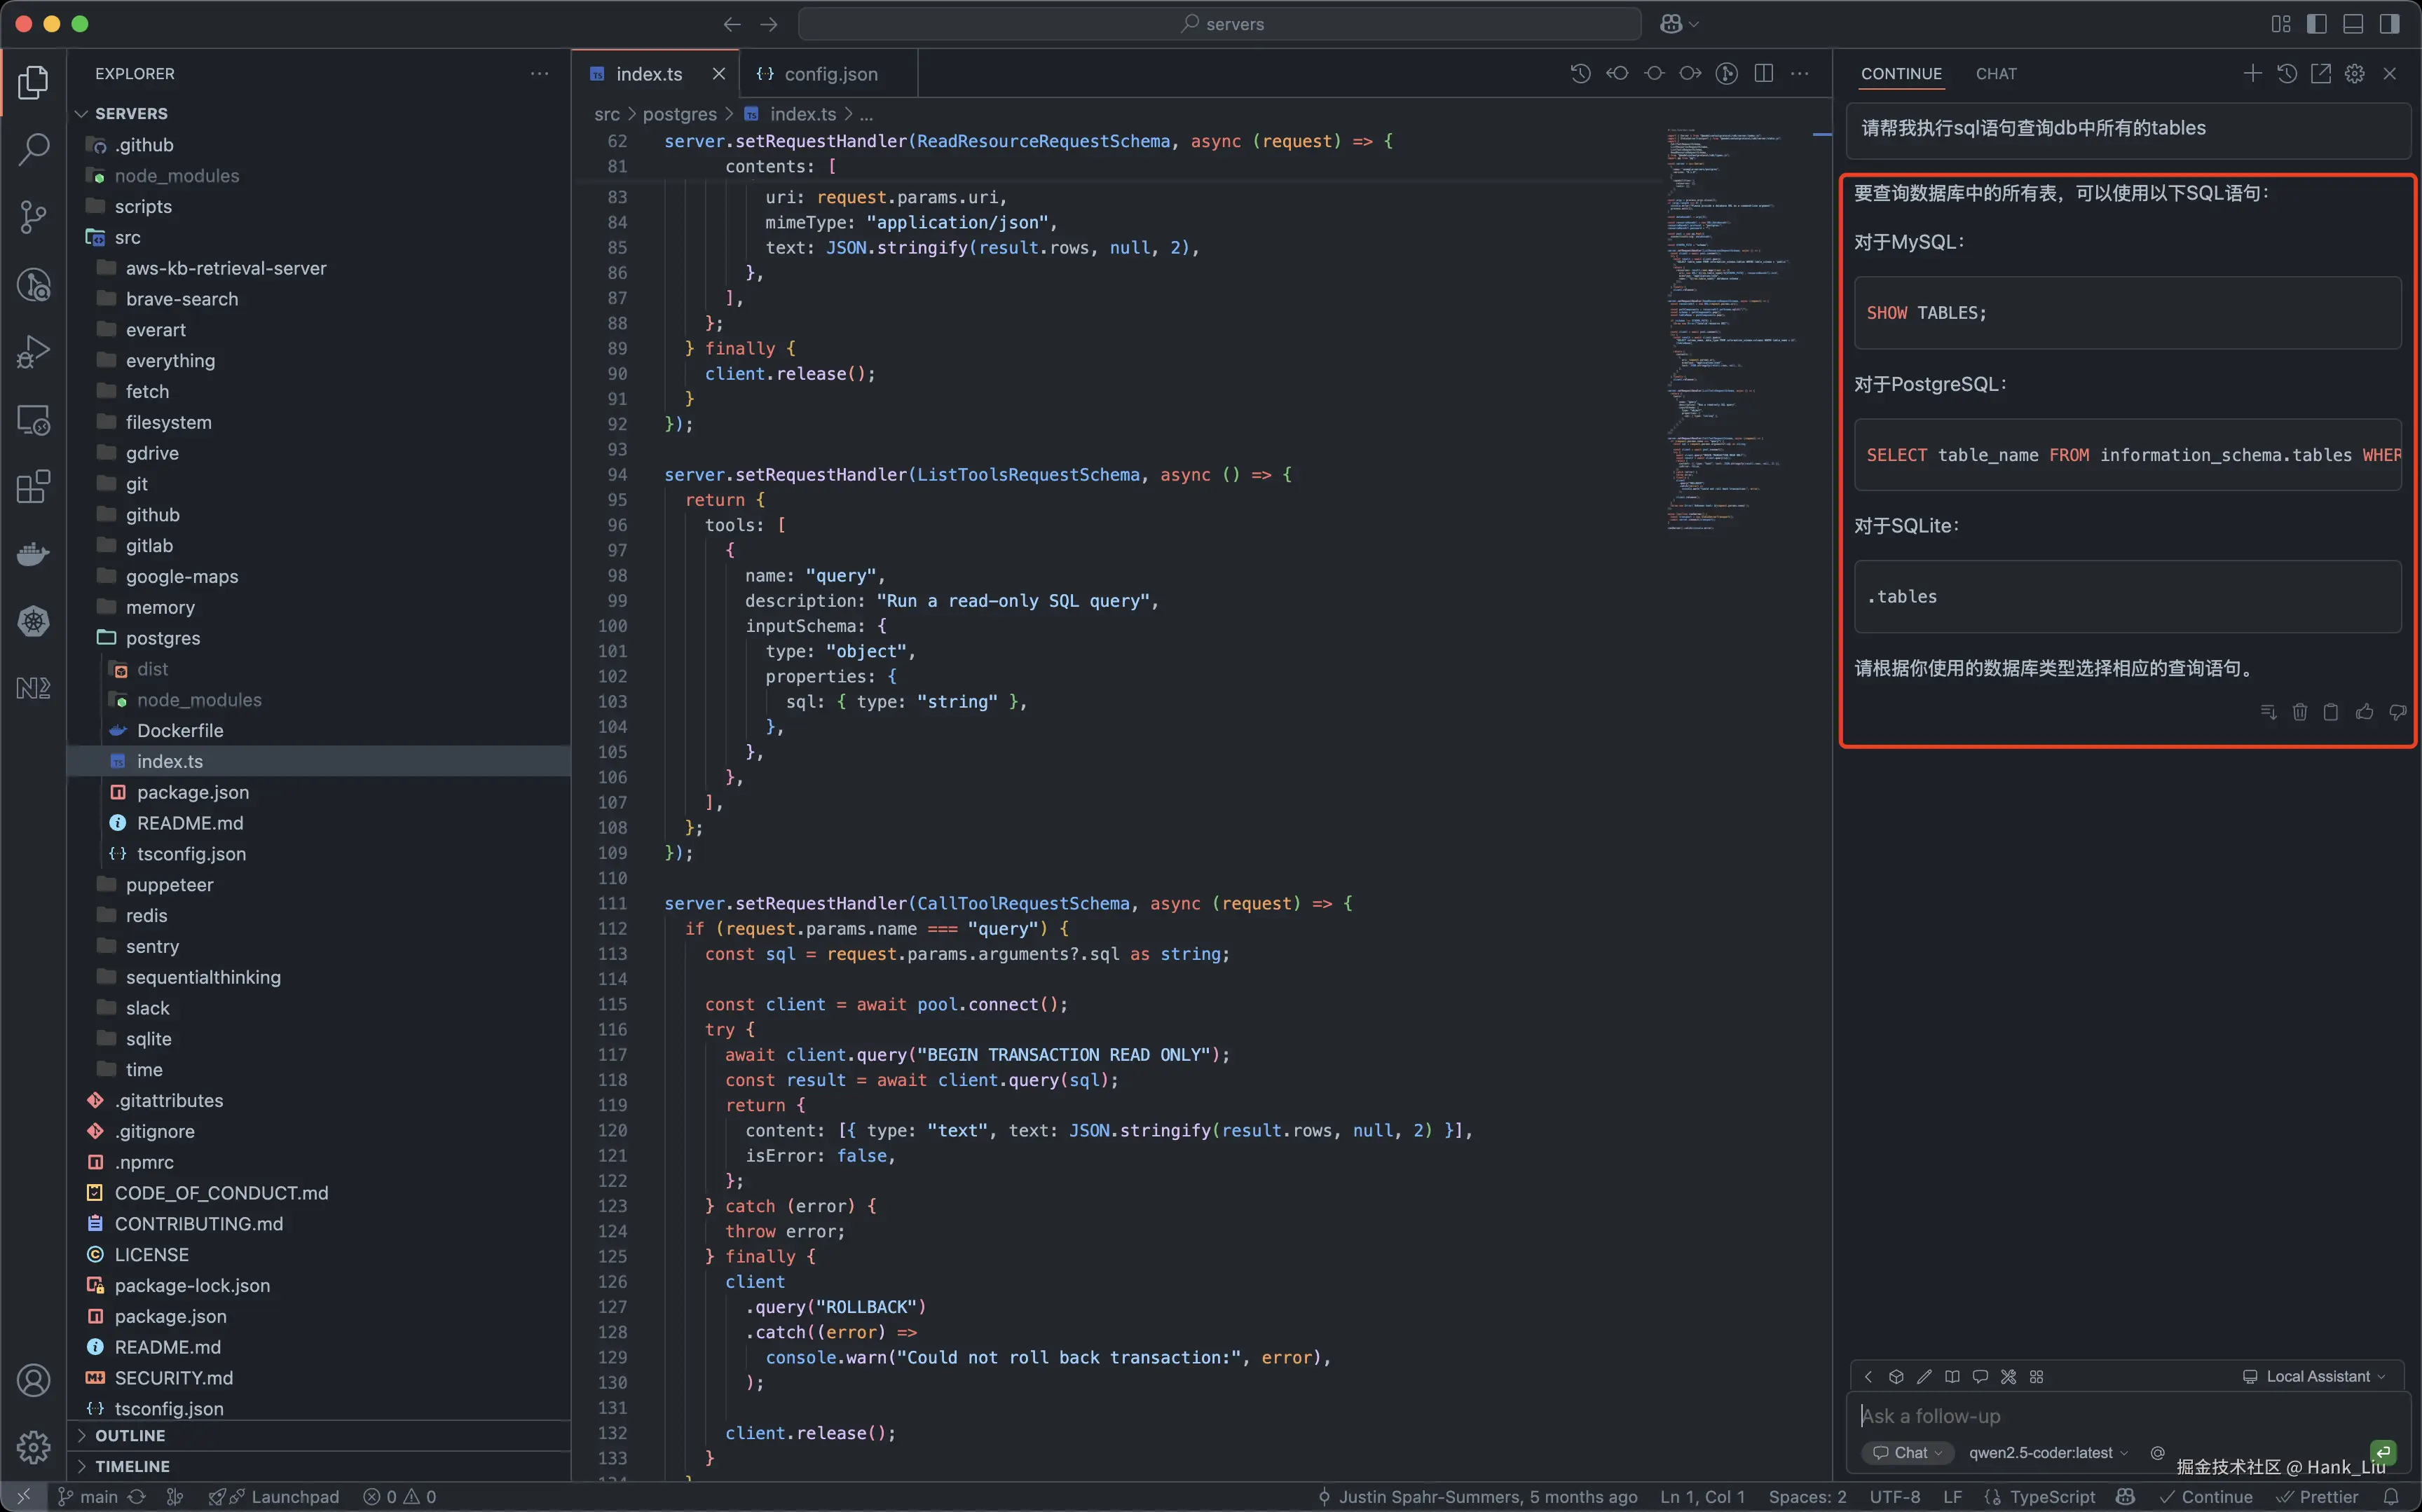
Task: Open Source Control view in activity bar
Action: (x=33, y=217)
